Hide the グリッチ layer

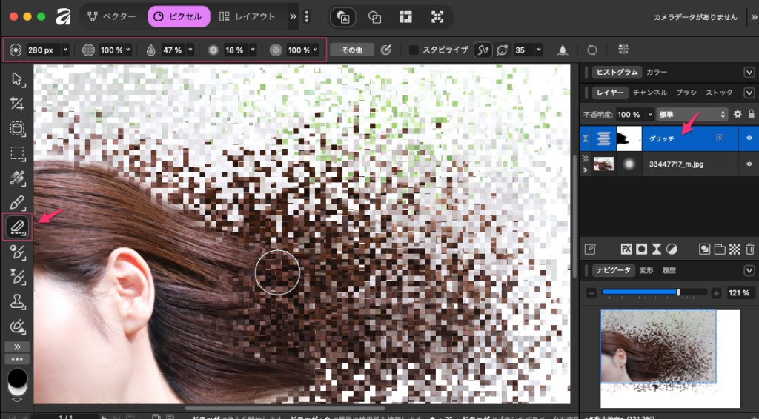click(749, 138)
